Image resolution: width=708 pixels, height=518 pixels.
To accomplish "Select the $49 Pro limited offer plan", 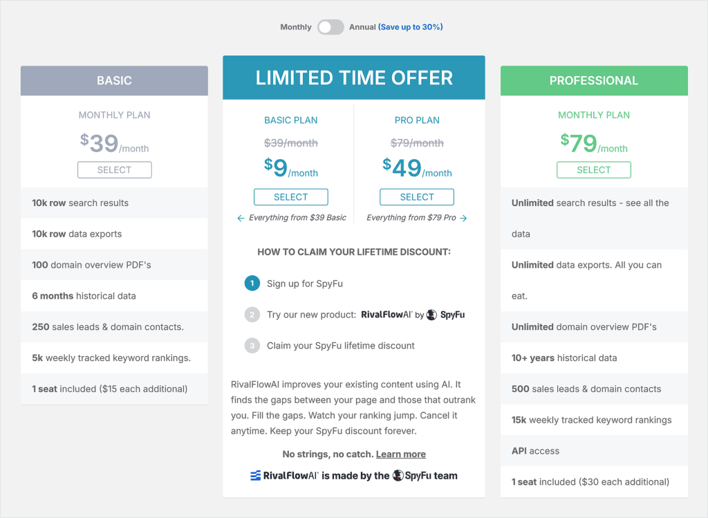I will (417, 197).
